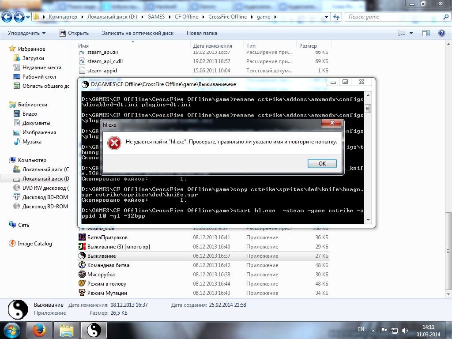Select 'CF Offline' breadcrumb segment
The height and width of the screenshot is (339, 452).
(187, 17)
